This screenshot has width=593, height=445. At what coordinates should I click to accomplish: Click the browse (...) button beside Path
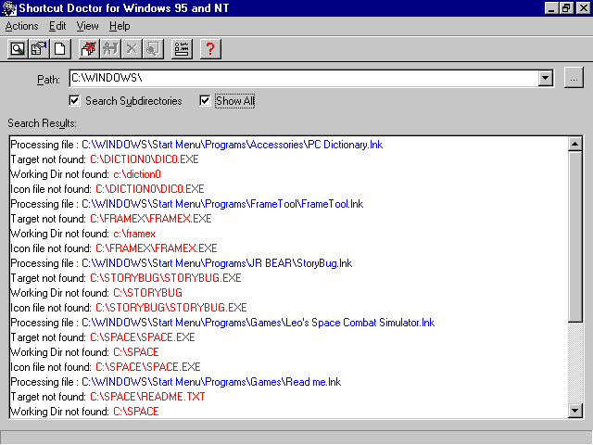[x=574, y=79]
